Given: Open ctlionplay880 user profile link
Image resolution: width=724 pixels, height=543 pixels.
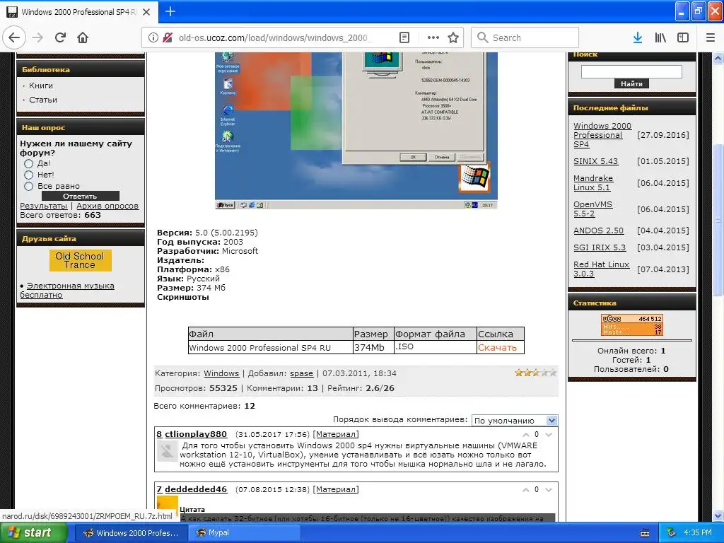Looking at the screenshot, I should click(x=196, y=434).
